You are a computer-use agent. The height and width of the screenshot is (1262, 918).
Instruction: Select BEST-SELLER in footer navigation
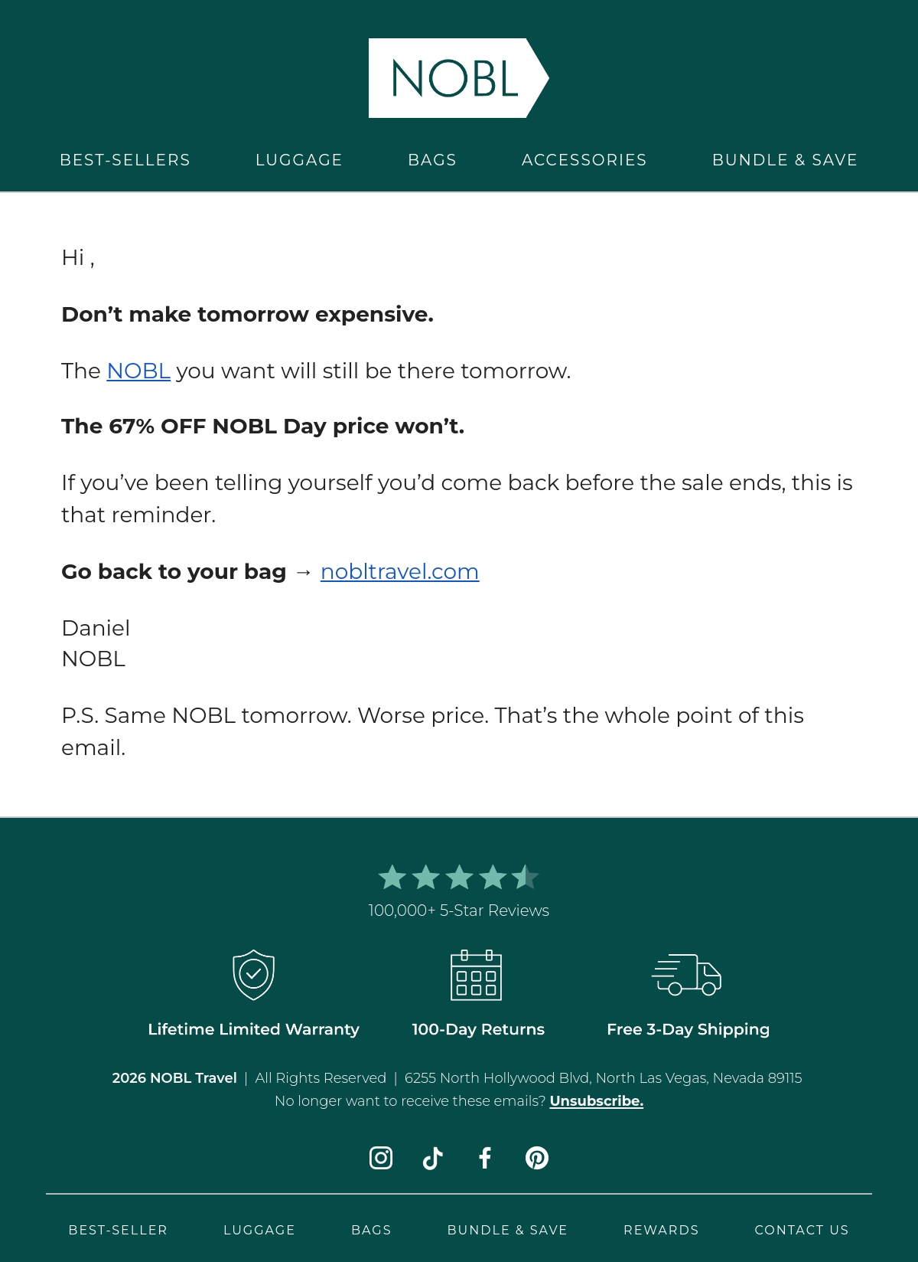click(x=118, y=1230)
